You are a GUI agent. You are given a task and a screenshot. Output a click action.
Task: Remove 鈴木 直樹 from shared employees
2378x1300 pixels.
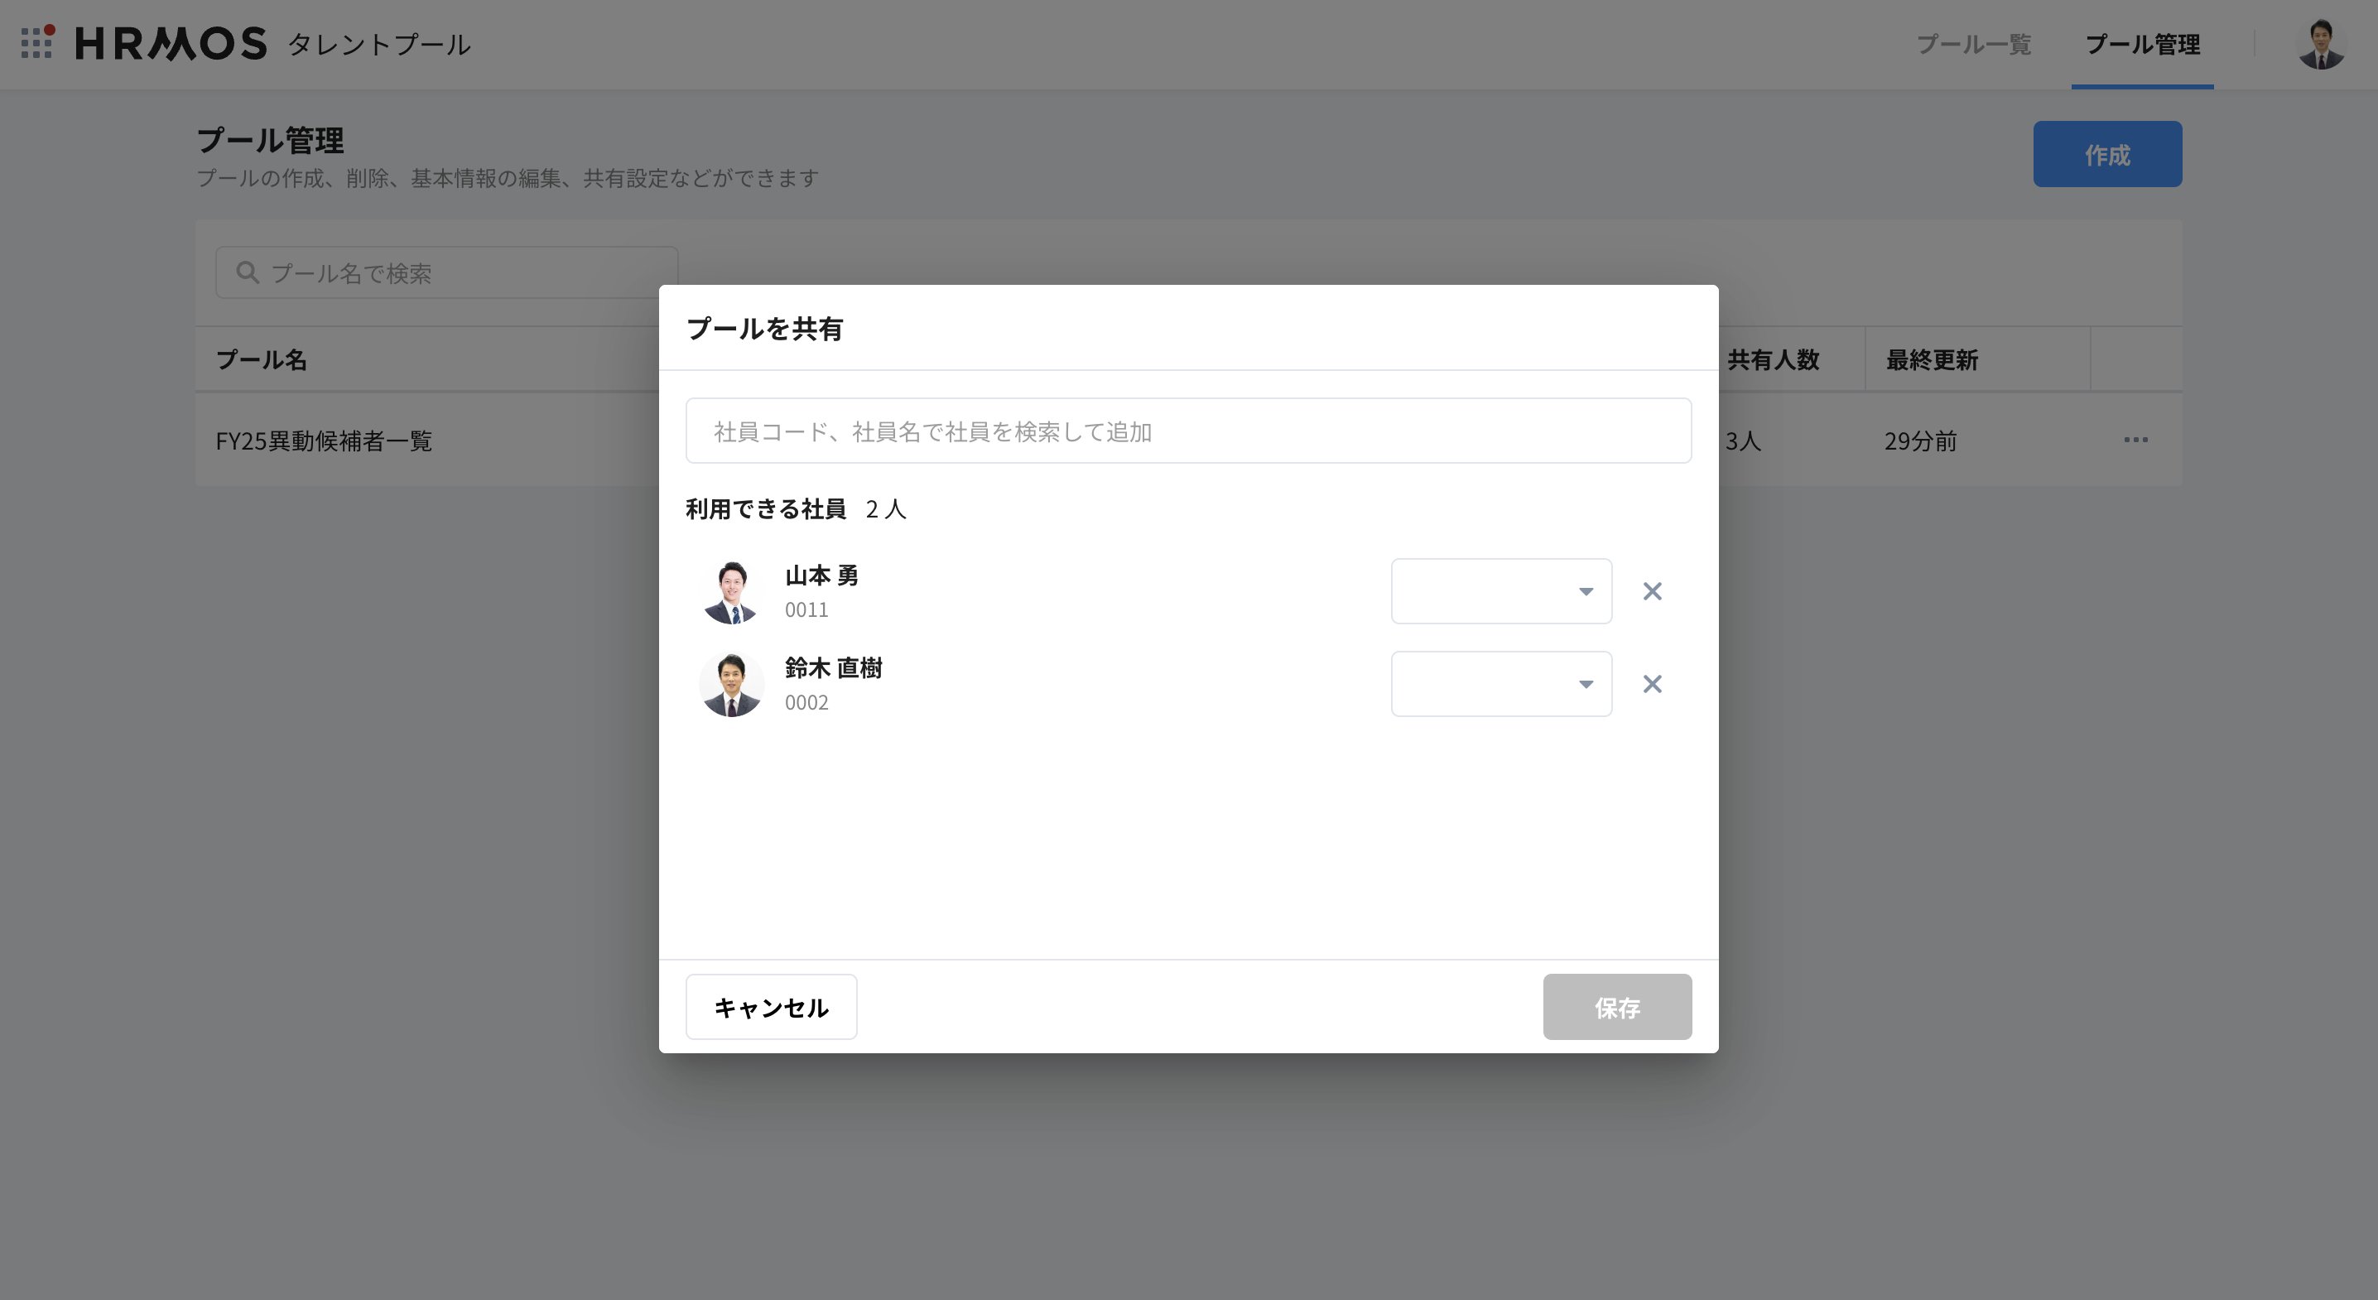1652,684
